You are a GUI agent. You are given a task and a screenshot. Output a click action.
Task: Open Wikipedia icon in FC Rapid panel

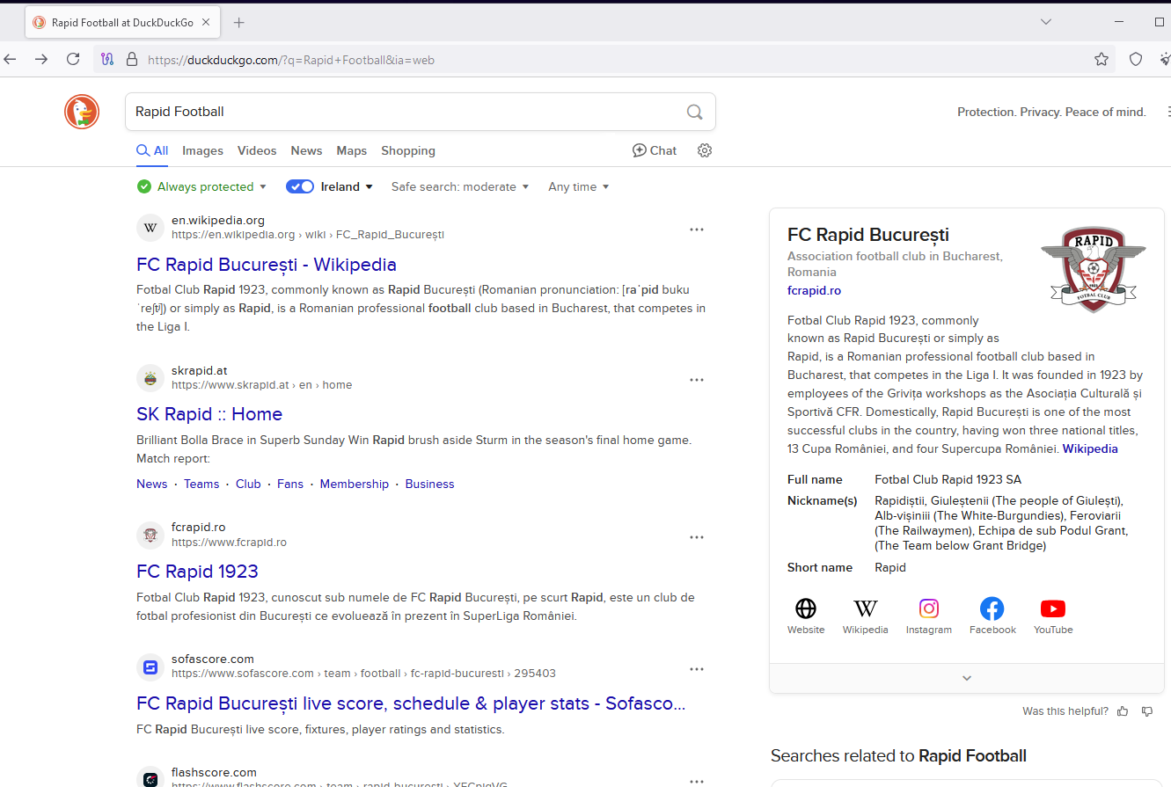(866, 616)
